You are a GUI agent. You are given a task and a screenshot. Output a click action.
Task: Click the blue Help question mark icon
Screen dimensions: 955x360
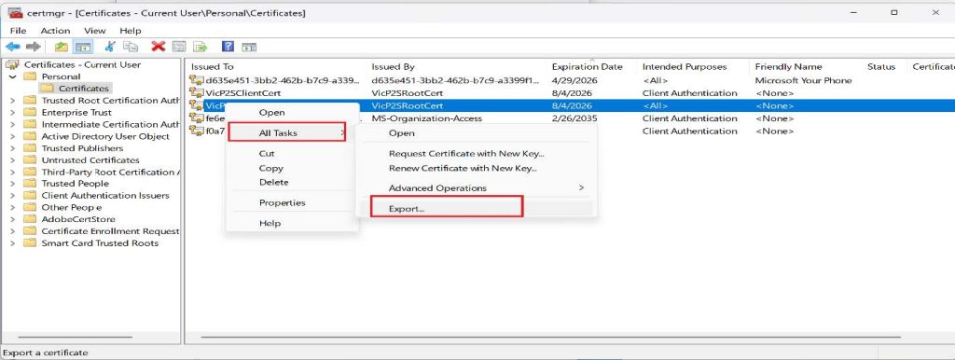(228, 47)
